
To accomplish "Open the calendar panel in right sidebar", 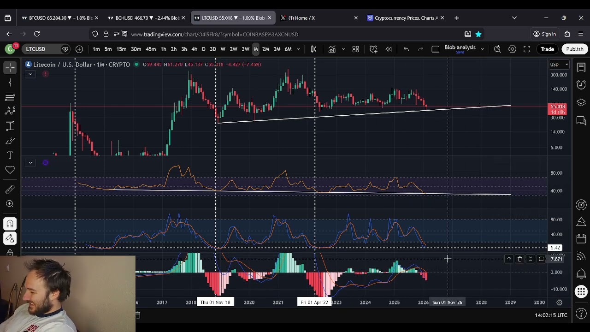I will point(581,239).
